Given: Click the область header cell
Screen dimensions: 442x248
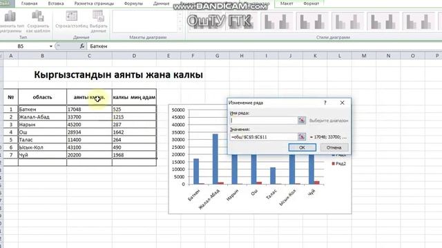Looking at the screenshot, I should tap(42, 97).
